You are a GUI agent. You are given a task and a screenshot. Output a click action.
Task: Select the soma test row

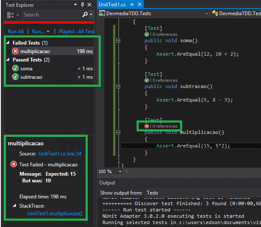pos(52,68)
